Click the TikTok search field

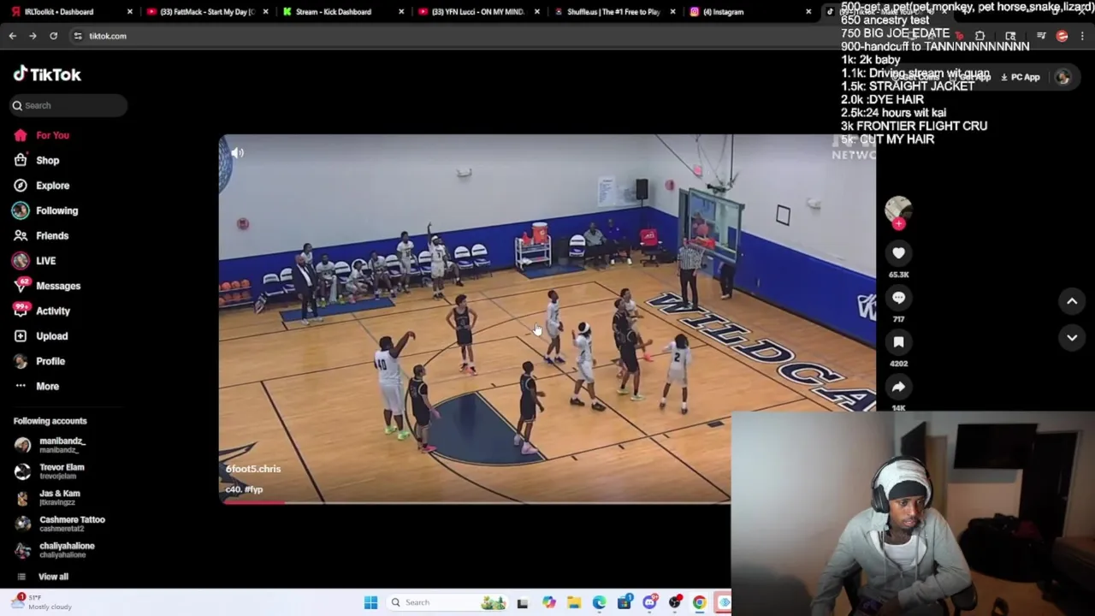(x=68, y=105)
